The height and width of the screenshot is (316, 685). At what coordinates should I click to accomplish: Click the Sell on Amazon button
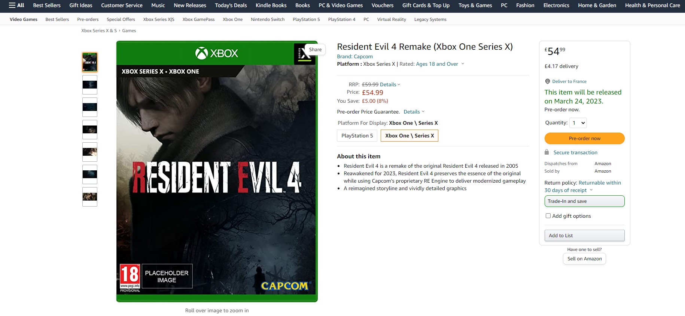(x=584, y=258)
